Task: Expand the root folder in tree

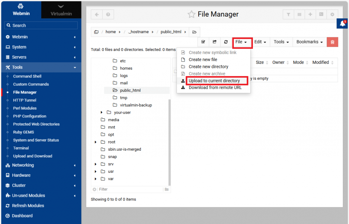Action: pos(96,142)
